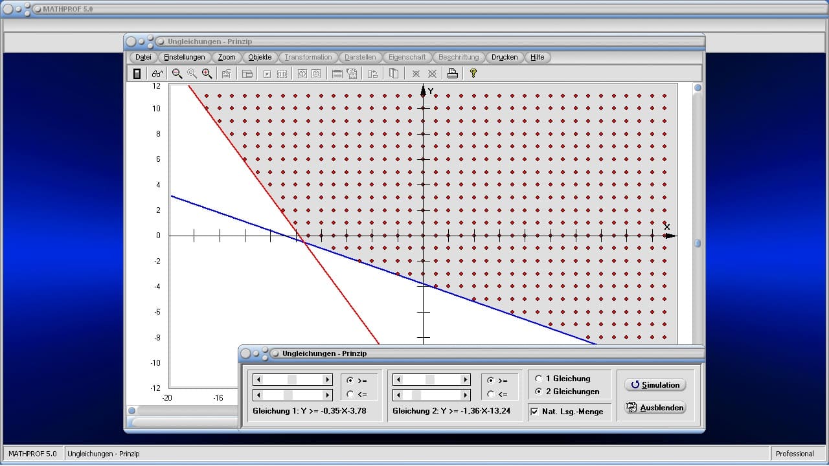Screen dimensions: 829x466
Task: Click right arrow of Gleichung 2 upper slider
Action: click(465, 380)
